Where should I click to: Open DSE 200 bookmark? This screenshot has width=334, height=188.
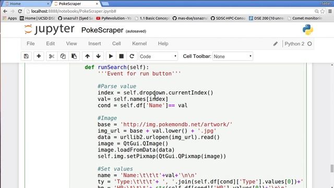coord(267,18)
